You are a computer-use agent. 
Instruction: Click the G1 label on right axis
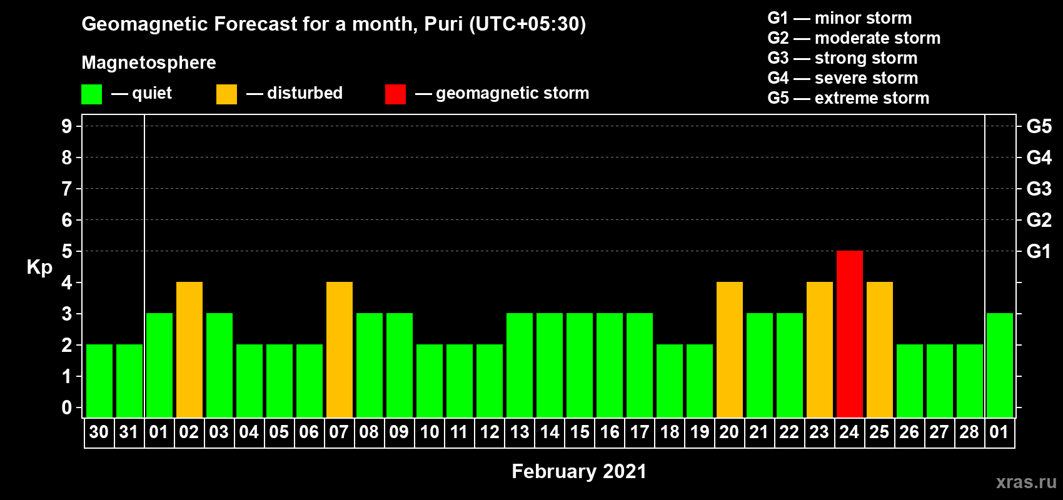pos(1039,251)
